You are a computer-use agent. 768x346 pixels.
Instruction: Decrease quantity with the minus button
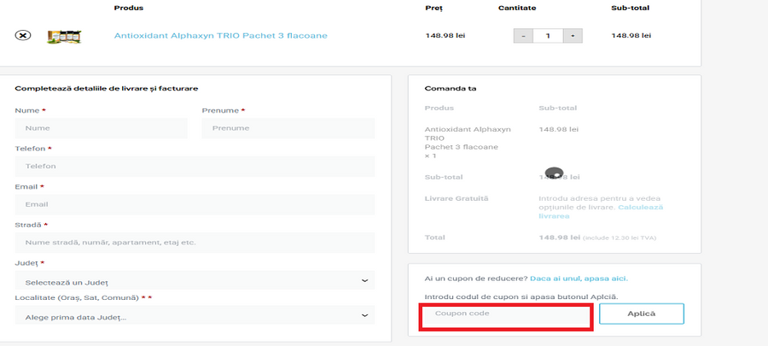pyautogui.click(x=523, y=36)
